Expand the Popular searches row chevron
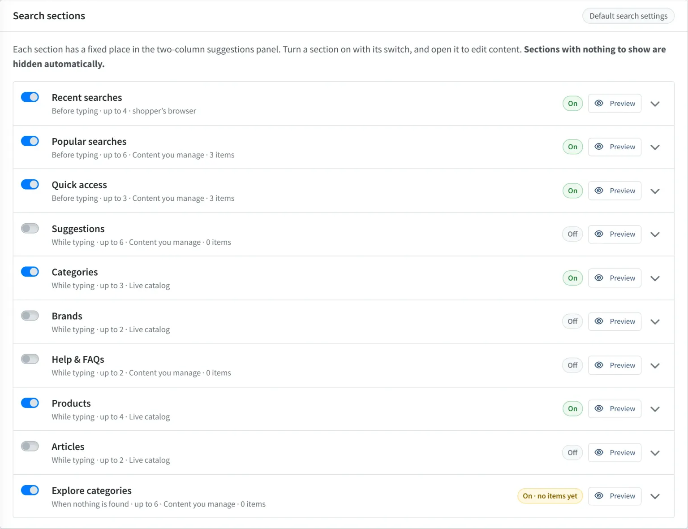688x529 pixels. 655,147
